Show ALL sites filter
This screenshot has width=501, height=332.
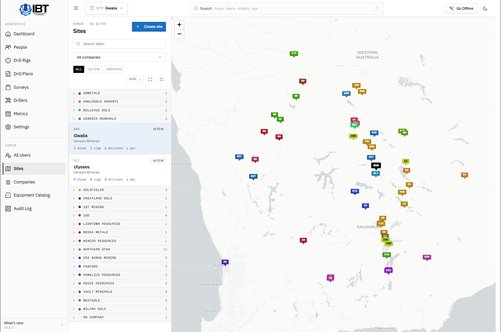(x=79, y=69)
